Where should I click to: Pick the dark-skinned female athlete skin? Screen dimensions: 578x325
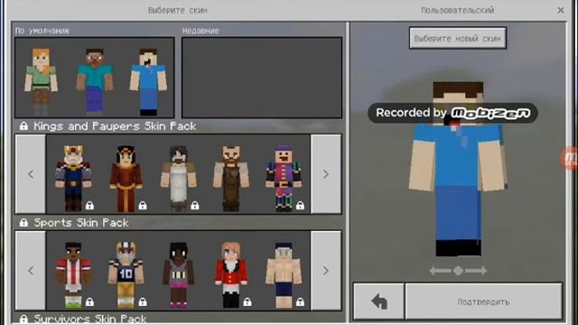point(179,274)
